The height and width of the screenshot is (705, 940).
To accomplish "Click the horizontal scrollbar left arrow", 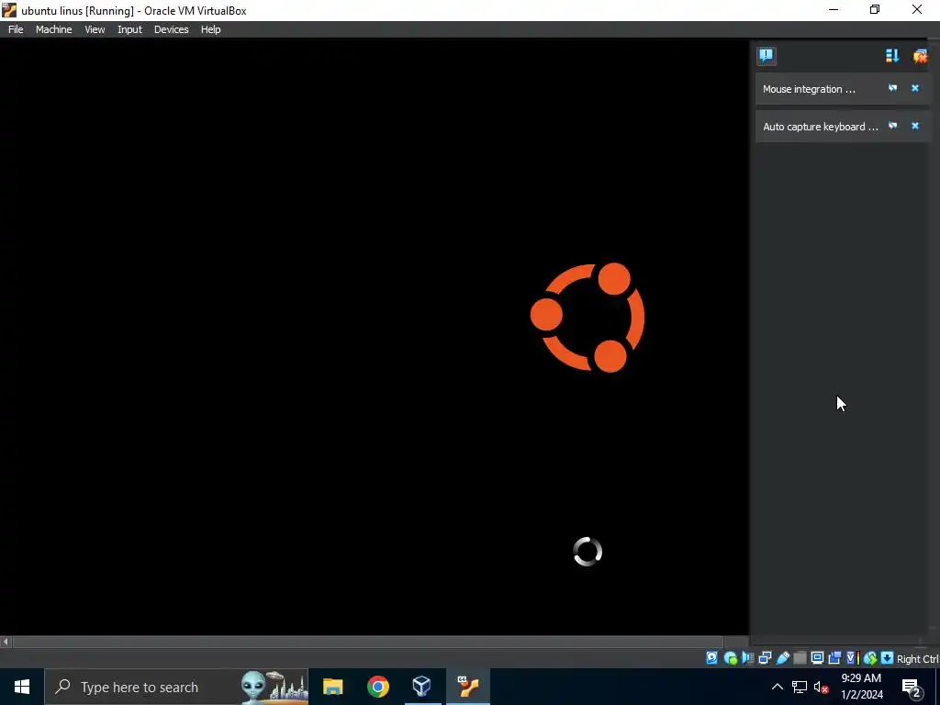I will click(6, 642).
